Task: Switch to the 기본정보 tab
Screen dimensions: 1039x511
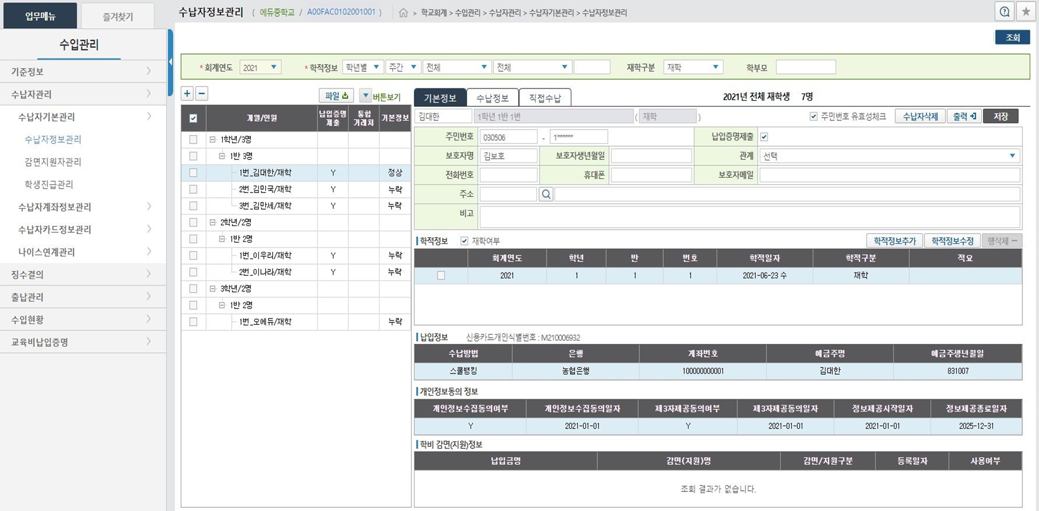Action: tap(440, 98)
